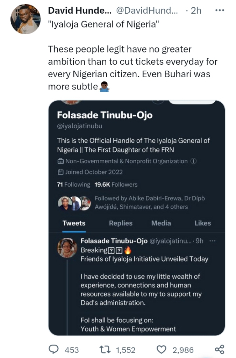Click the briefcase icon next to Non-Governmental
The height and width of the screenshot is (358, 236).
pos(60,161)
